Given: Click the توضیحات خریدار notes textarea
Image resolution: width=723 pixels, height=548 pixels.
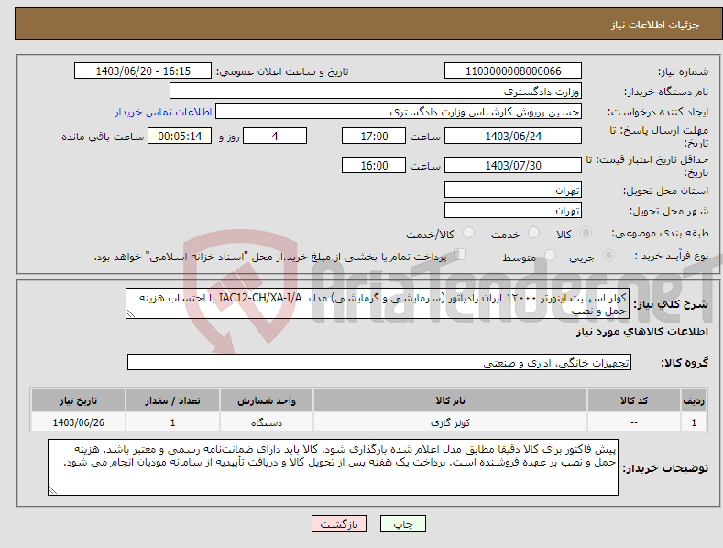Looking at the screenshot, I should (x=333, y=467).
